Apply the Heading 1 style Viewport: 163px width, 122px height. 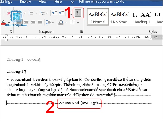pos(142,17)
